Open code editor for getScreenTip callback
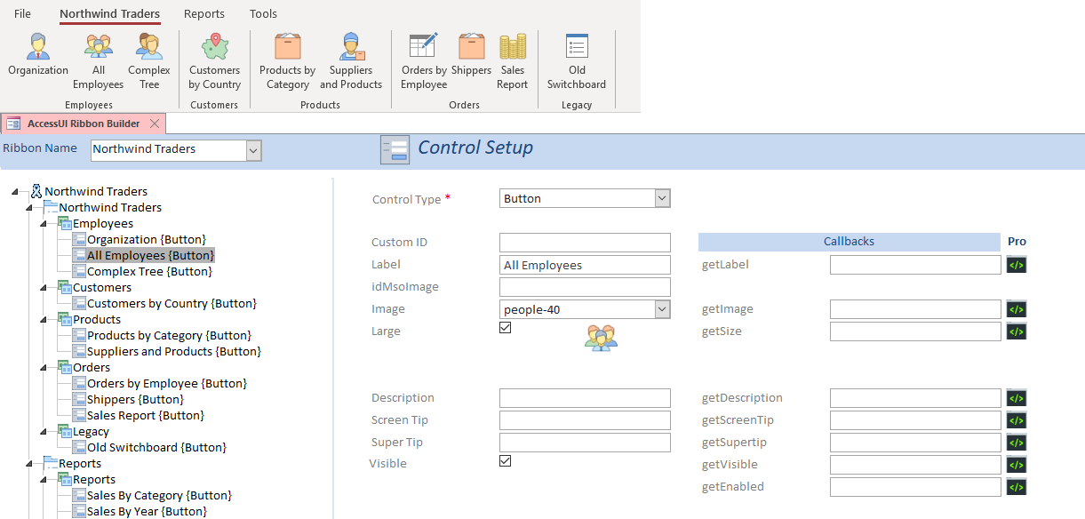1085x519 pixels. pos(1017,420)
